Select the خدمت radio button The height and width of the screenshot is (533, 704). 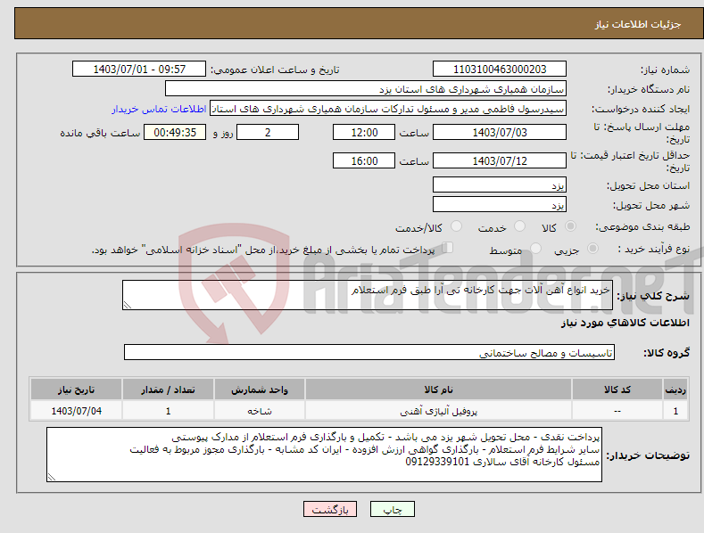tap(519, 226)
